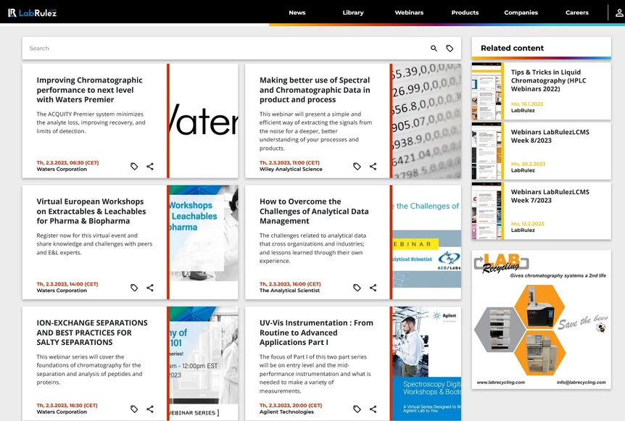Screen dimensions: 625x421
Task: Open Tips & Tricks in Liquid Chromatography link
Action: coord(545,80)
